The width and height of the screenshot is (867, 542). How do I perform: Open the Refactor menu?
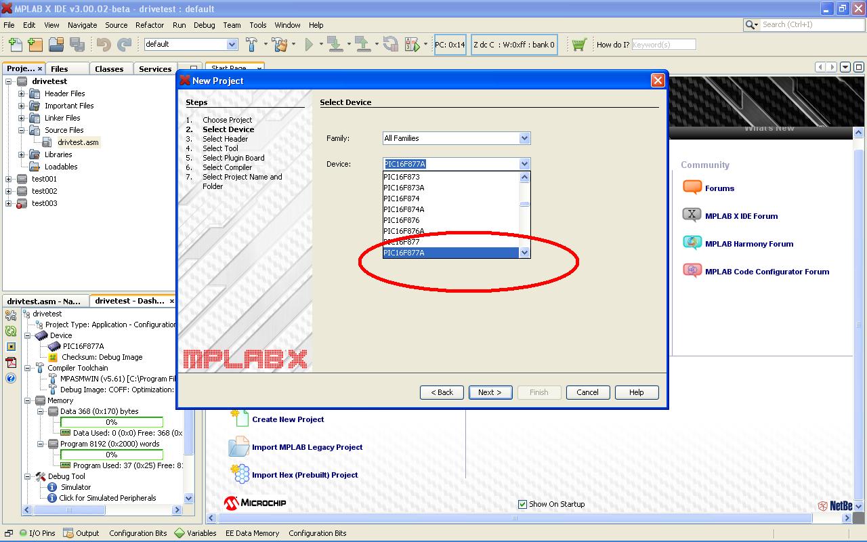[150, 25]
